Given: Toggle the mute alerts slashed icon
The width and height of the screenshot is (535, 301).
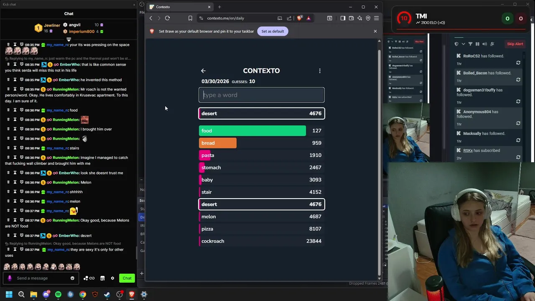Looking at the screenshot, I should click(x=492, y=44).
